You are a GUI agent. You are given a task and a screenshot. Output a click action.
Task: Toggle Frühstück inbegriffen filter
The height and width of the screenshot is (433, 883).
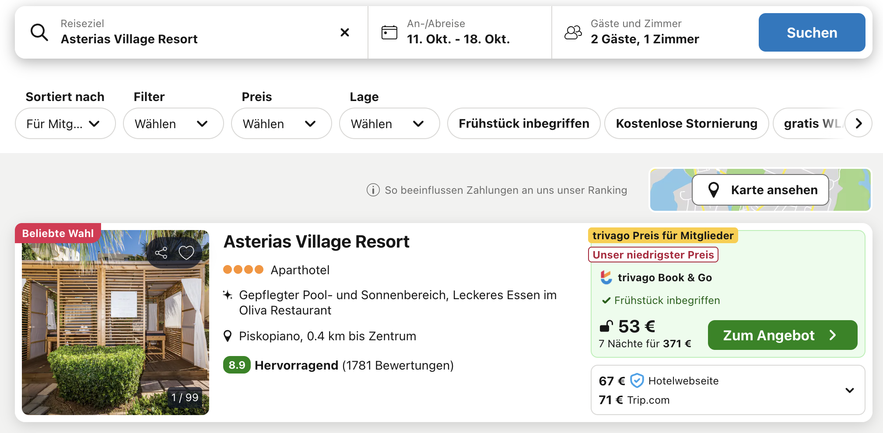(x=524, y=124)
